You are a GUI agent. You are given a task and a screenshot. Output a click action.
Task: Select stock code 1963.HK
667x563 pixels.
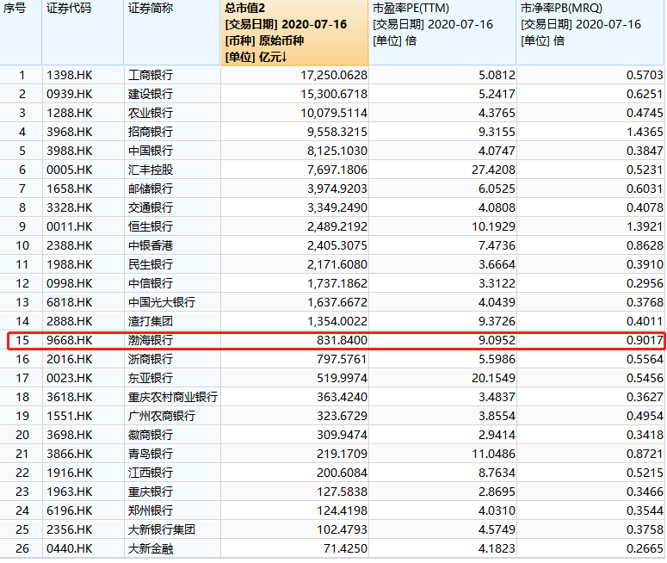click(70, 492)
